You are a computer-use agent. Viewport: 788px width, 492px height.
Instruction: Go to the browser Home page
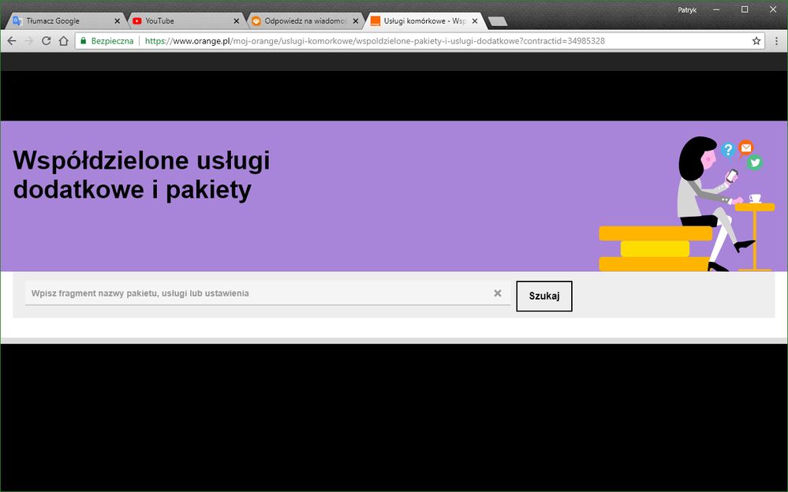point(64,41)
